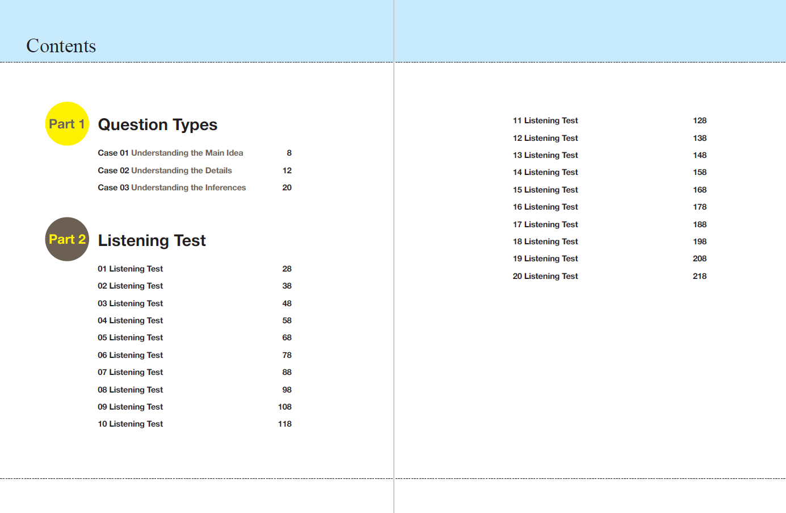Image resolution: width=786 pixels, height=513 pixels.
Task: Click page number 128
Action: click(700, 120)
